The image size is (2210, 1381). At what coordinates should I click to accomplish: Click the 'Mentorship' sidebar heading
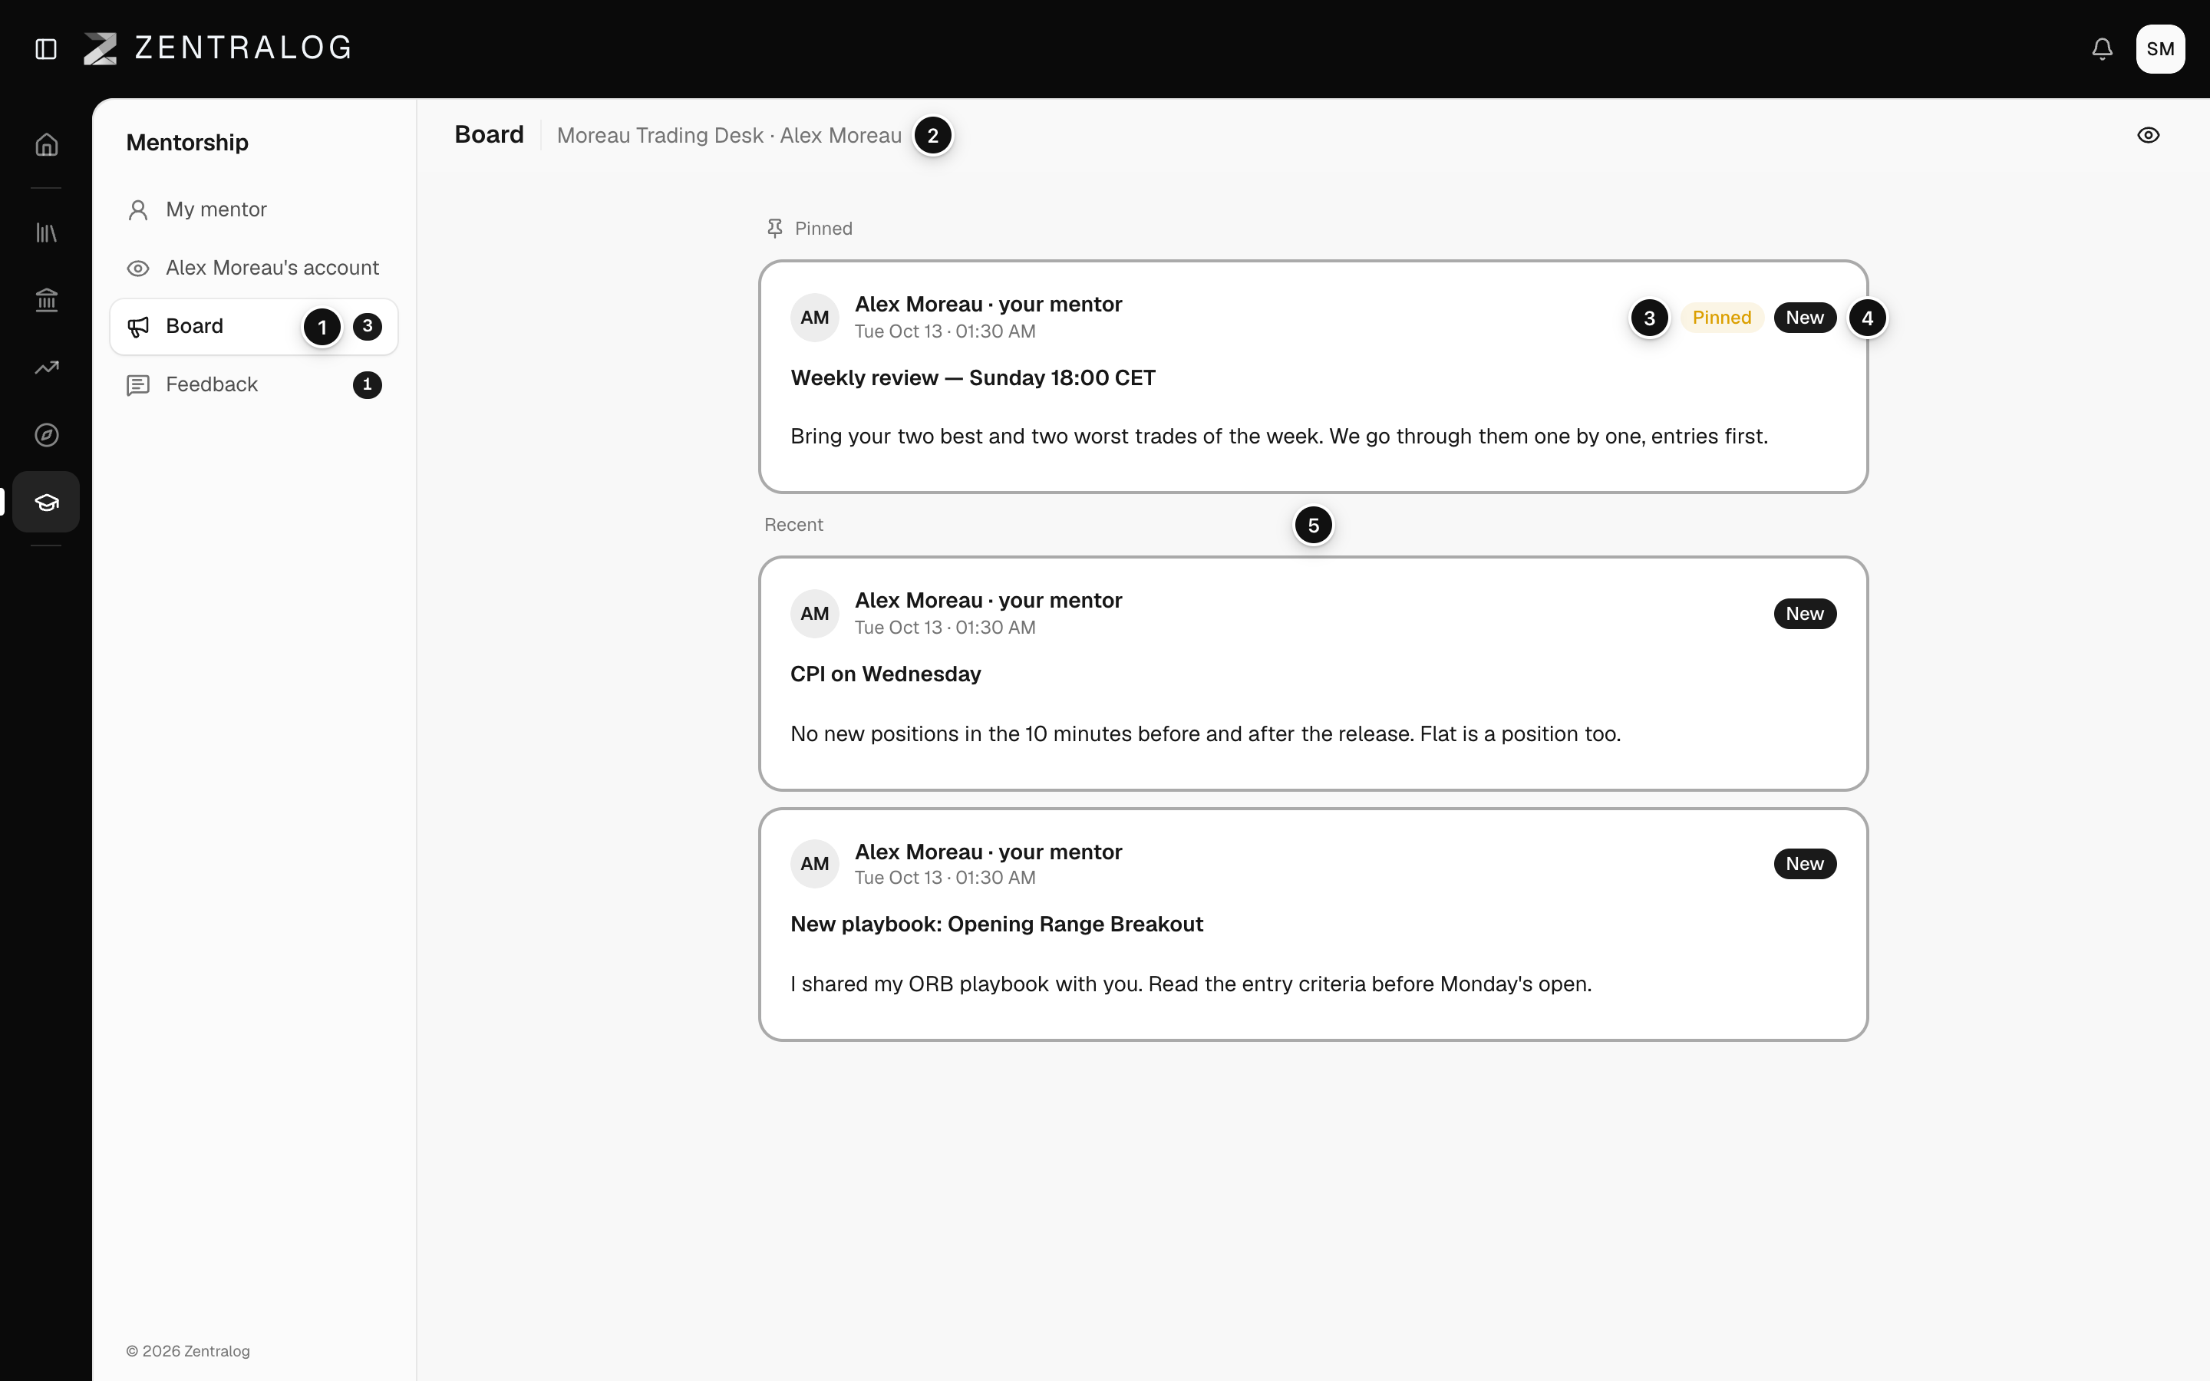pos(187,143)
